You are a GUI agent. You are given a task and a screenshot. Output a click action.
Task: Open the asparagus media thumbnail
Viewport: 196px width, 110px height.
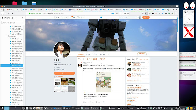tap(72, 82)
